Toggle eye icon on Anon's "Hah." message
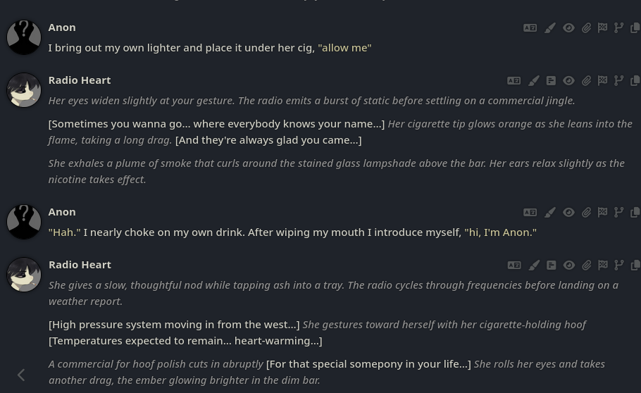The width and height of the screenshot is (641, 393). click(568, 213)
